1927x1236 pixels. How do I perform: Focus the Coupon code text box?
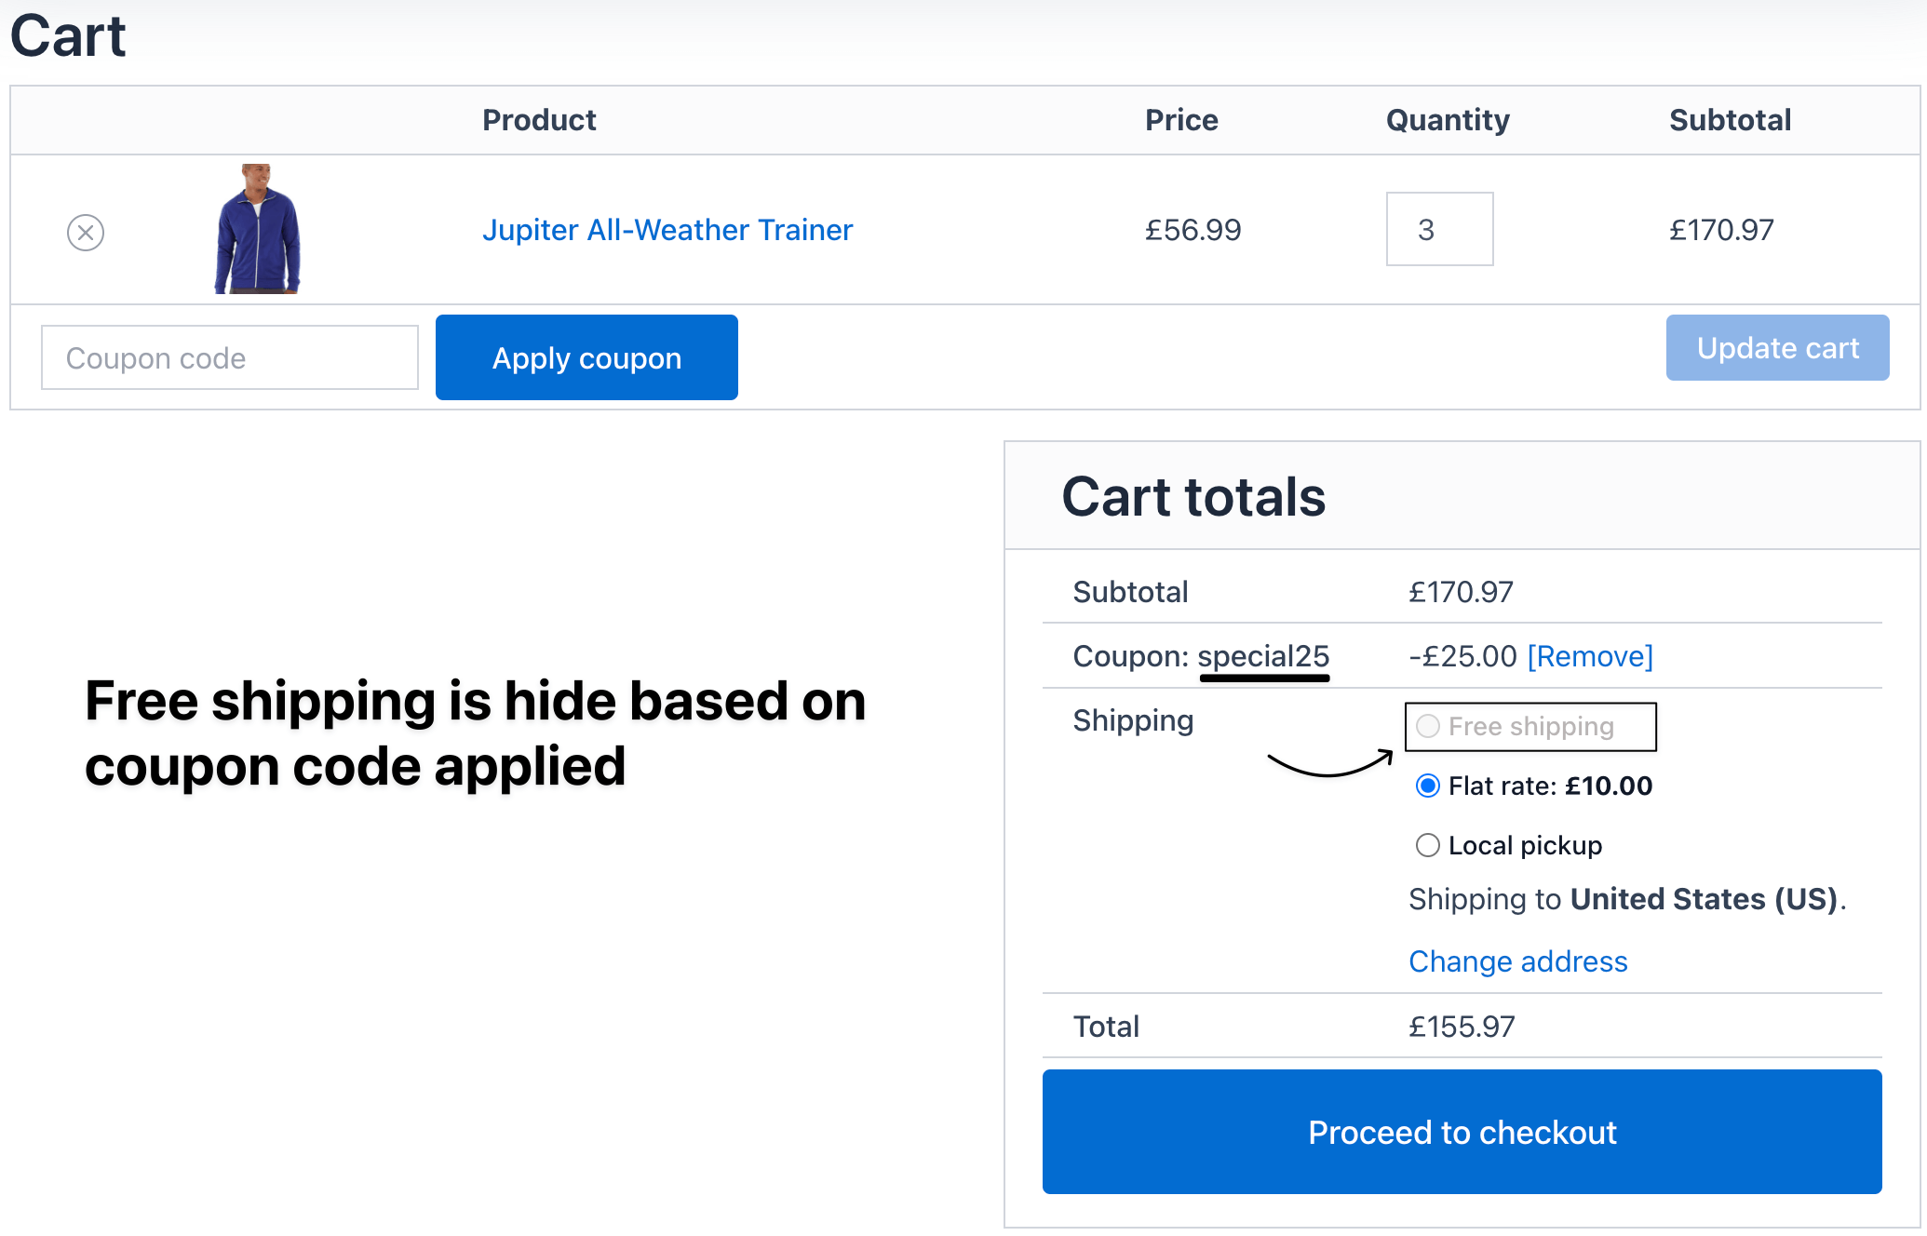coord(230,357)
